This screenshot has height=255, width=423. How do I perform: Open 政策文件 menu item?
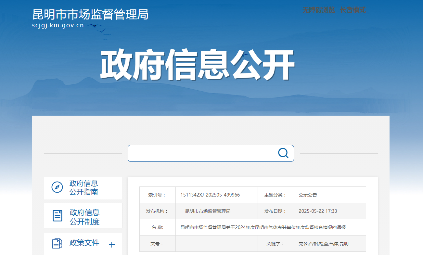point(83,244)
